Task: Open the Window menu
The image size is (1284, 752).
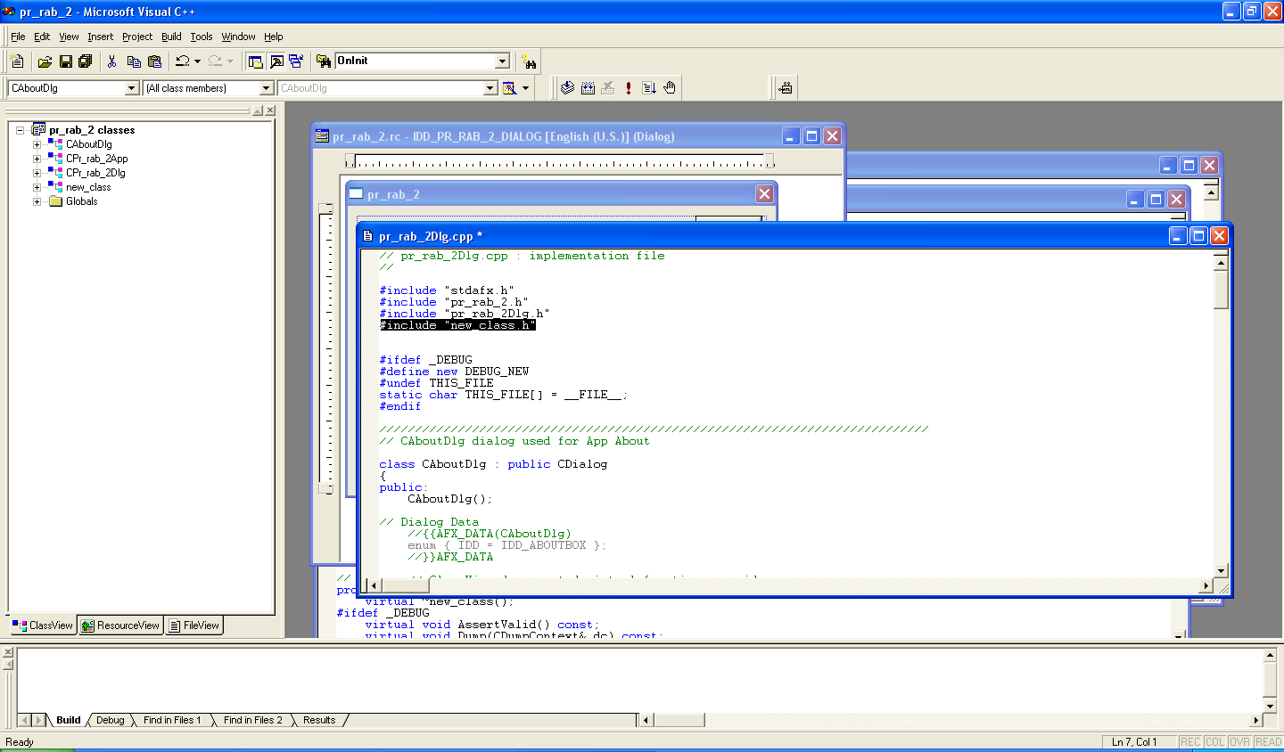Action: [238, 37]
